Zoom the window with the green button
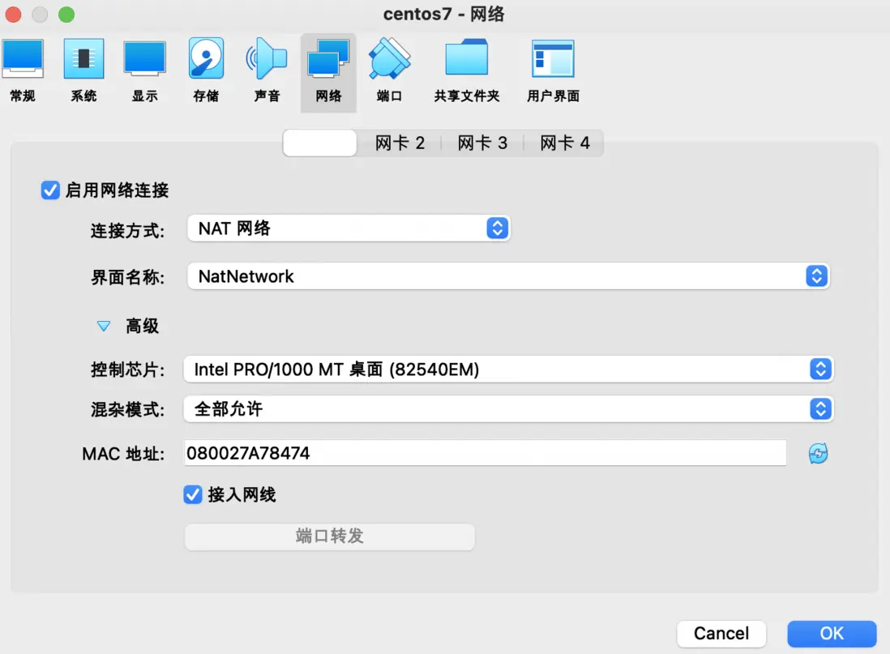 pyautogui.click(x=66, y=15)
